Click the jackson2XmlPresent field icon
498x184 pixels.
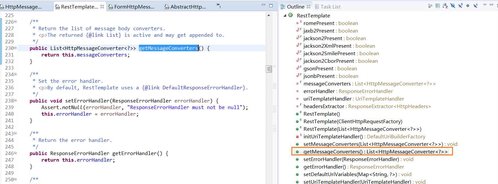click(299, 46)
